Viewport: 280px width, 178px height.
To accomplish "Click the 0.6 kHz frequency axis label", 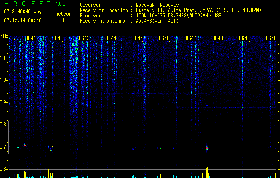I will pyautogui.click(x=4, y=169).
